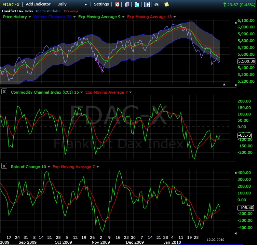257x245 pixels.
Task: Click the Frankfurt Dax Index name
Action: [17, 11]
